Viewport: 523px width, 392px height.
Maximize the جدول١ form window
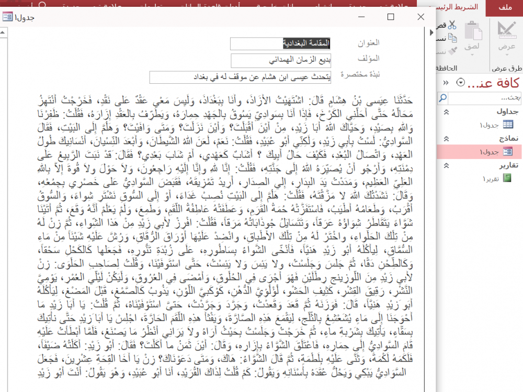click(391, 17)
